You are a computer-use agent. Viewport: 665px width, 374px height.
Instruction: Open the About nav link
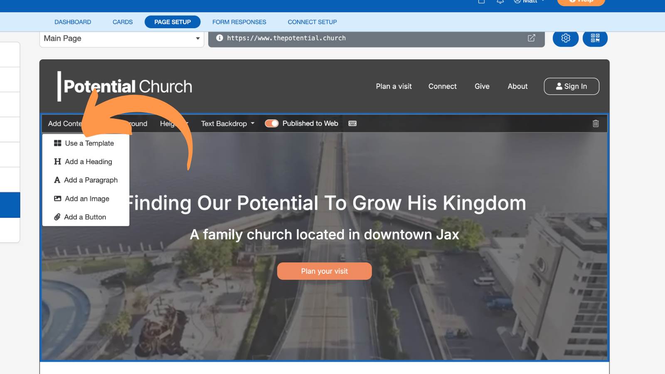click(x=517, y=86)
